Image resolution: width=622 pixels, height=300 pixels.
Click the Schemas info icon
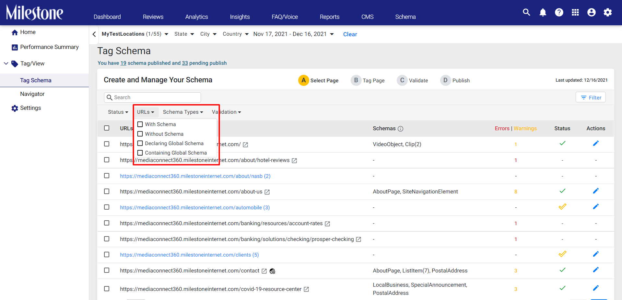click(x=400, y=129)
